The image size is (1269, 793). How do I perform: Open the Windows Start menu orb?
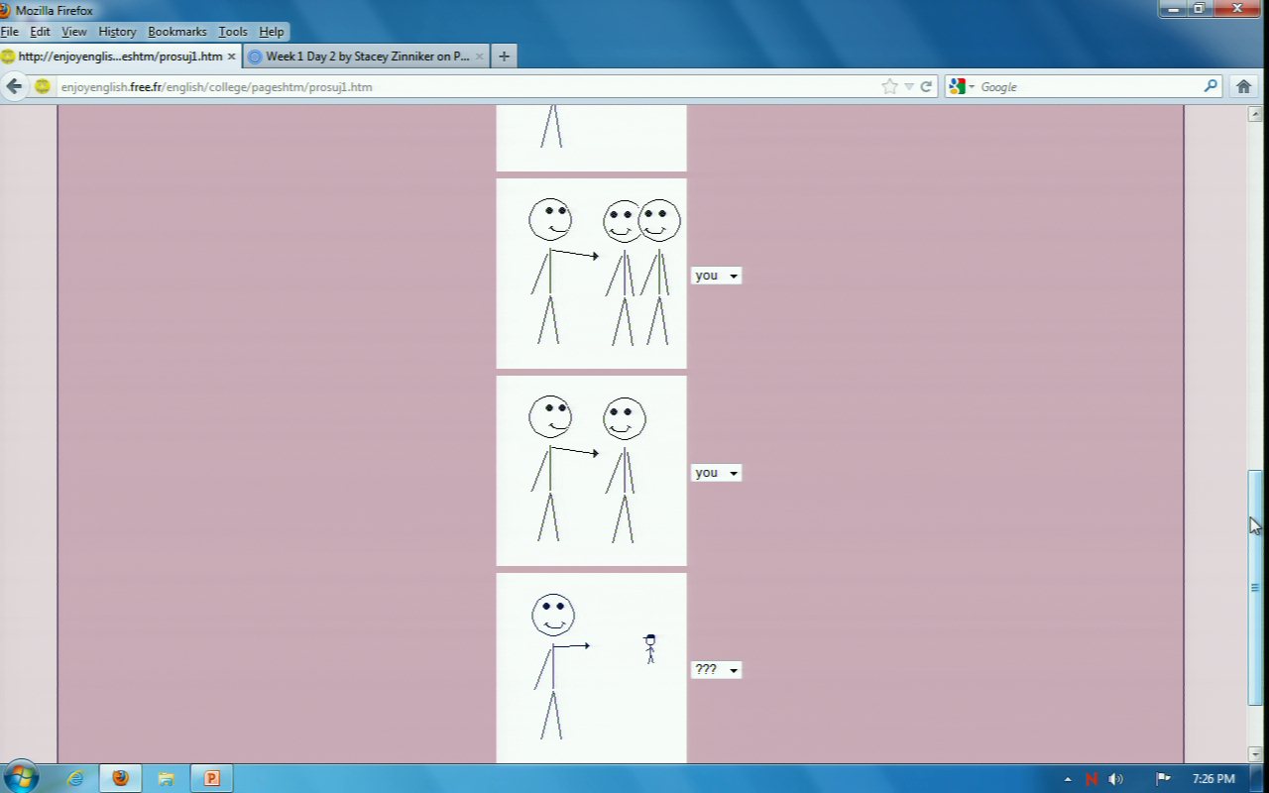tap(22, 777)
